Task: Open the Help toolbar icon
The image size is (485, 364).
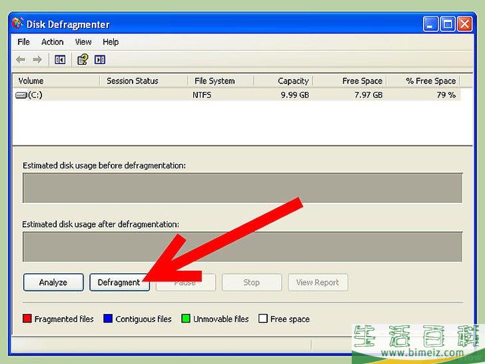Action: (83, 59)
